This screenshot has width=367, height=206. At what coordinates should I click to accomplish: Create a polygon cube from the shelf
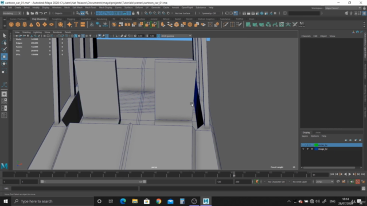[x=18, y=25]
